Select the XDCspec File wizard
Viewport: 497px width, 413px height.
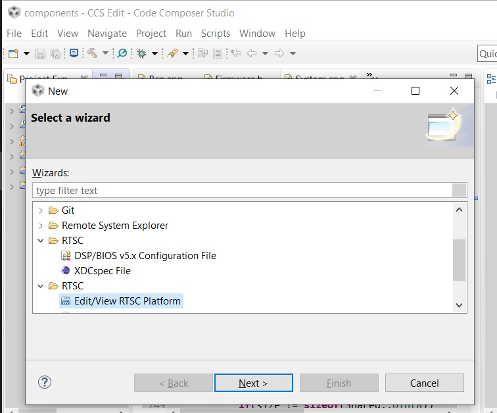(96, 271)
